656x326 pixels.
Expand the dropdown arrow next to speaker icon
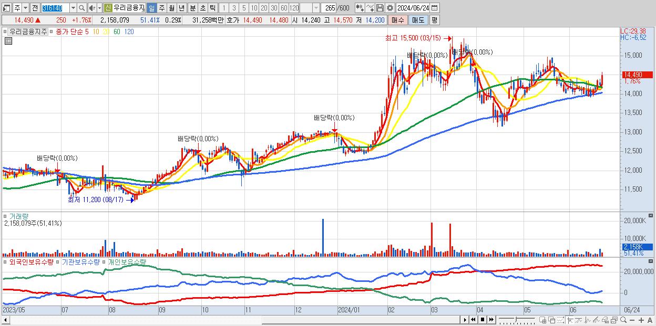99,8
